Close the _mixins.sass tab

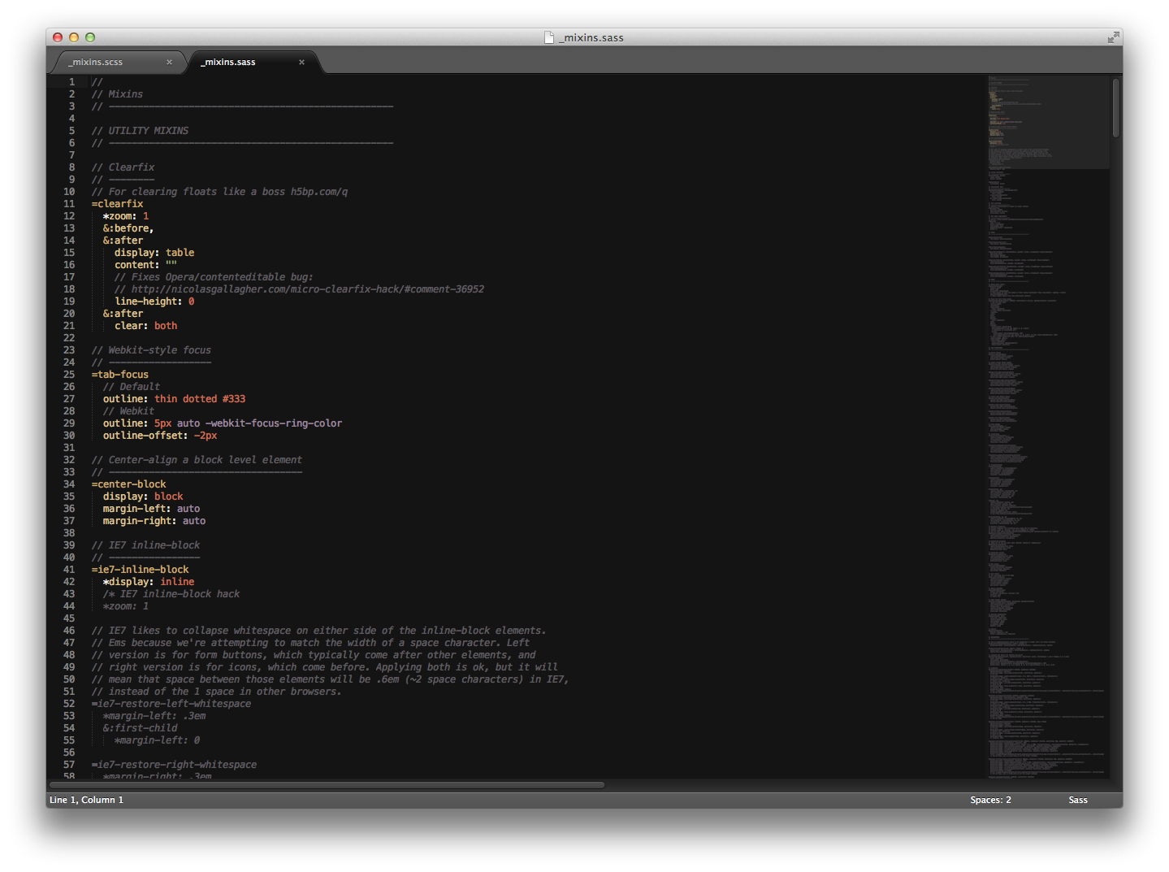click(x=301, y=62)
